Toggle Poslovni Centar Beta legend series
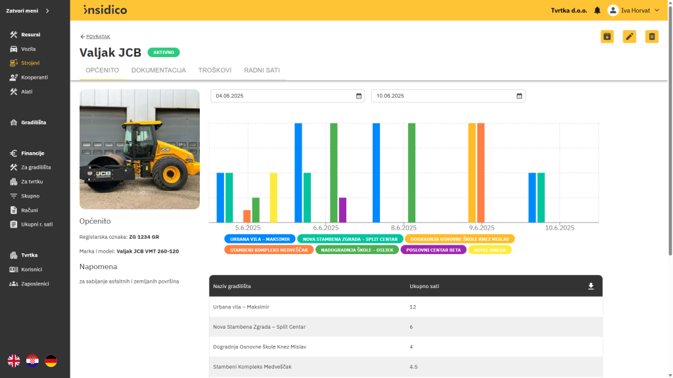This screenshot has height=378, width=673. 433,249
